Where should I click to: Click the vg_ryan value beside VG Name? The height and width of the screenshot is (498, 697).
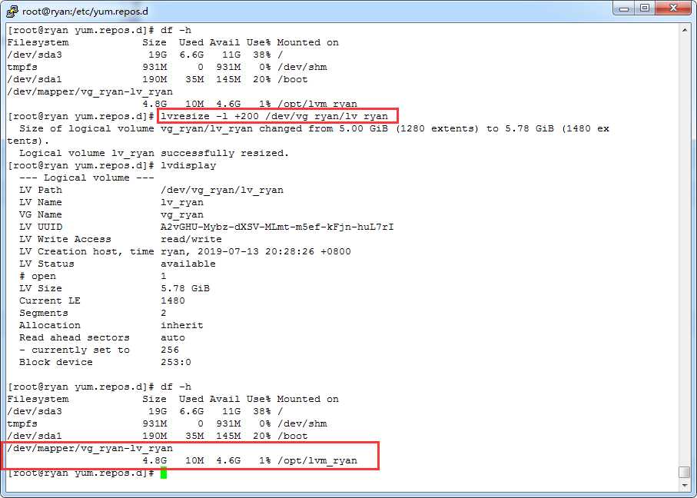pos(182,215)
